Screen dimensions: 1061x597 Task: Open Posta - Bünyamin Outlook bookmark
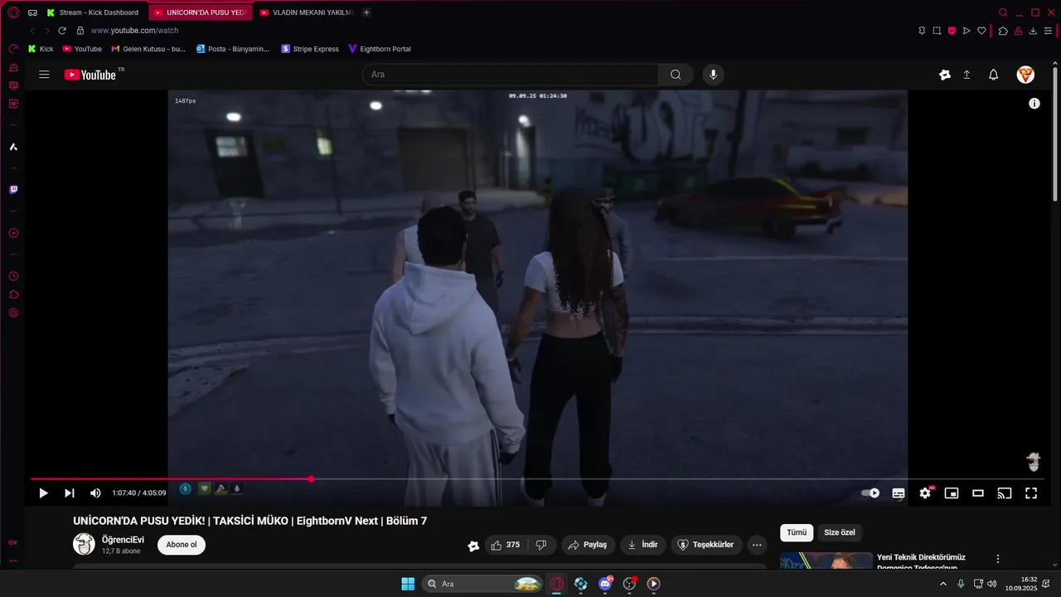[233, 49]
